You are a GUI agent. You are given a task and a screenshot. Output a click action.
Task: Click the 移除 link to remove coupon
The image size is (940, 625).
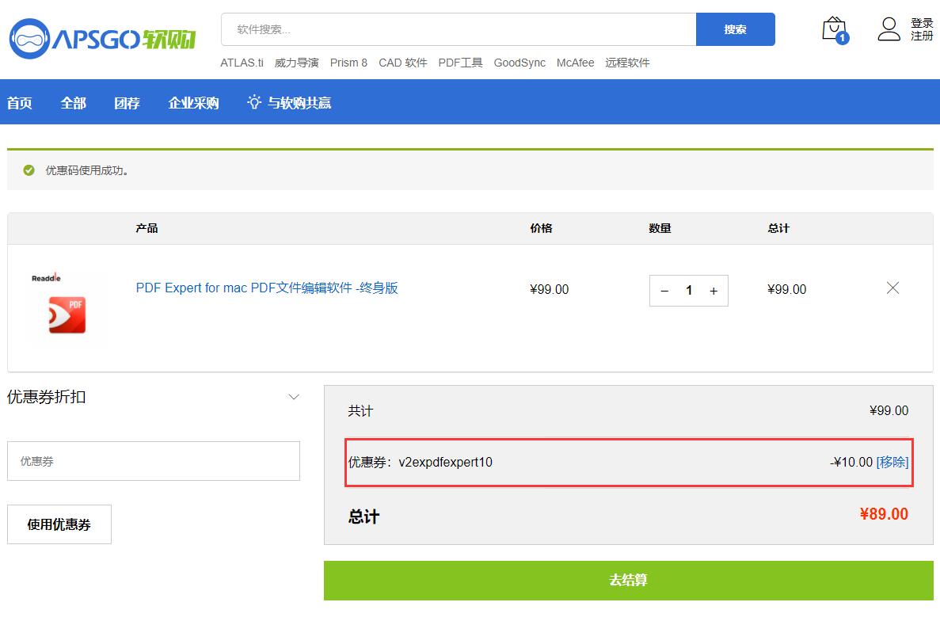coord(892,462)
